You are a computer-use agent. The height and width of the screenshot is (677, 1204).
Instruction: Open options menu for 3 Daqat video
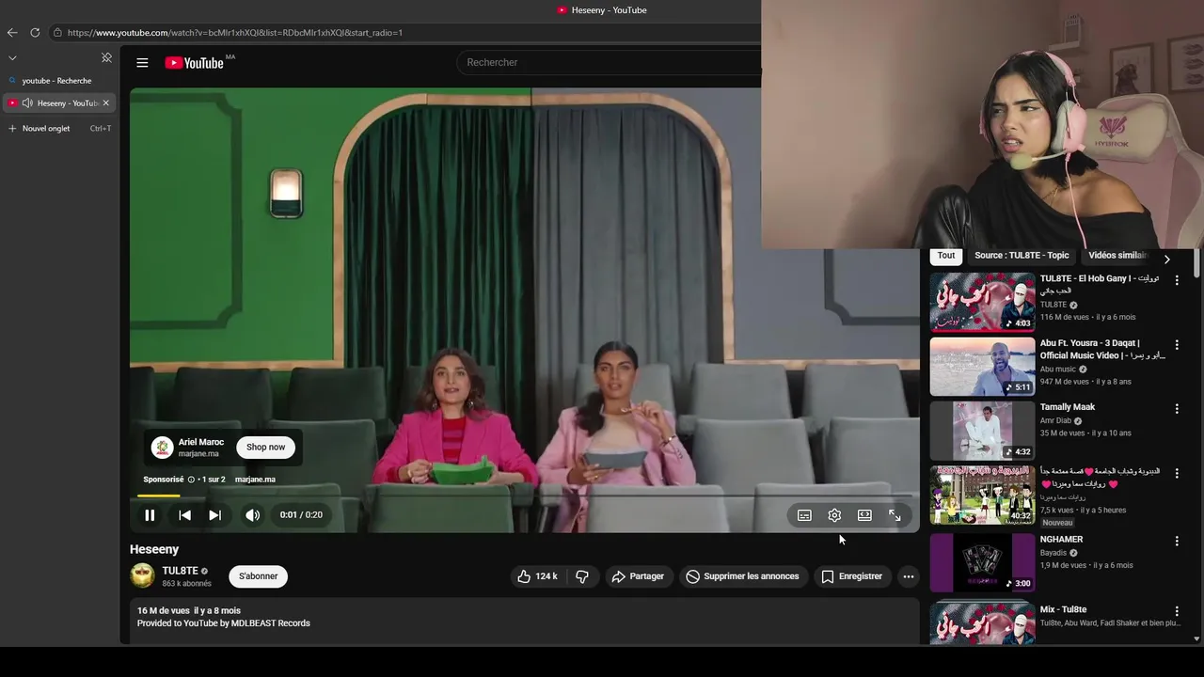click(1176, 345)
